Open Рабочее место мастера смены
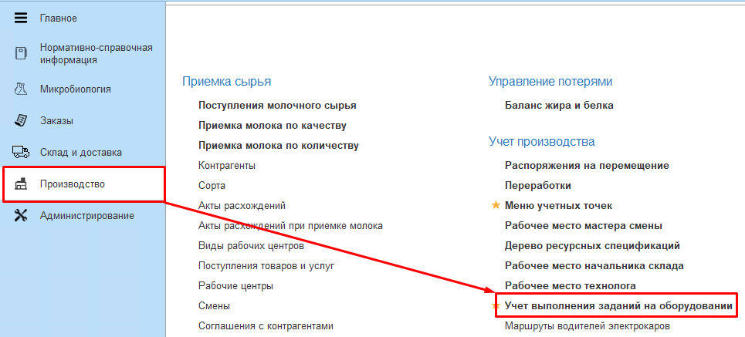745x337 pixels. tap(584, 225)
